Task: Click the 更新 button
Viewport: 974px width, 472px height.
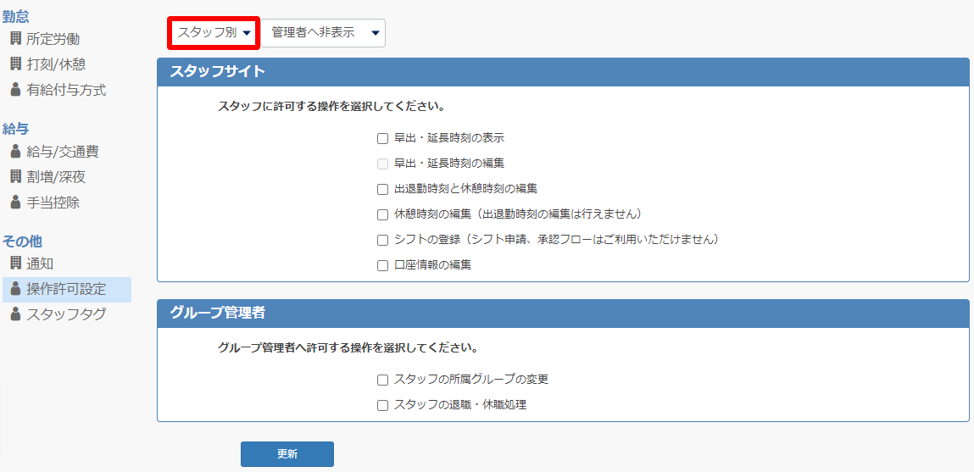Action: pyautogui.click(x=287, y=454)
